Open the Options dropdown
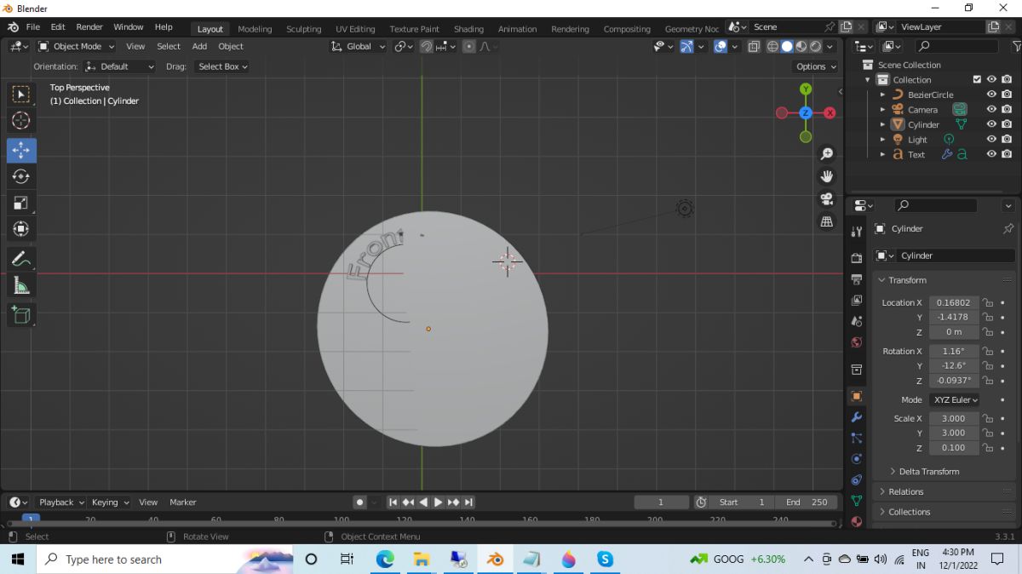 tap(815, 66)
